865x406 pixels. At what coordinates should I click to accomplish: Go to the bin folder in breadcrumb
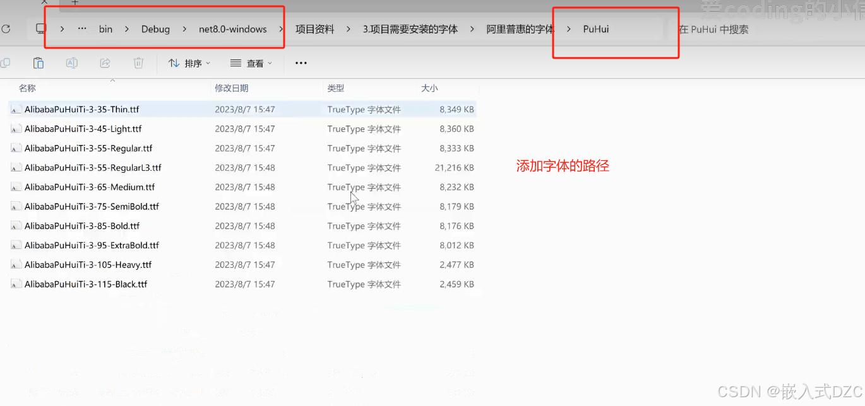coord(105,29)
